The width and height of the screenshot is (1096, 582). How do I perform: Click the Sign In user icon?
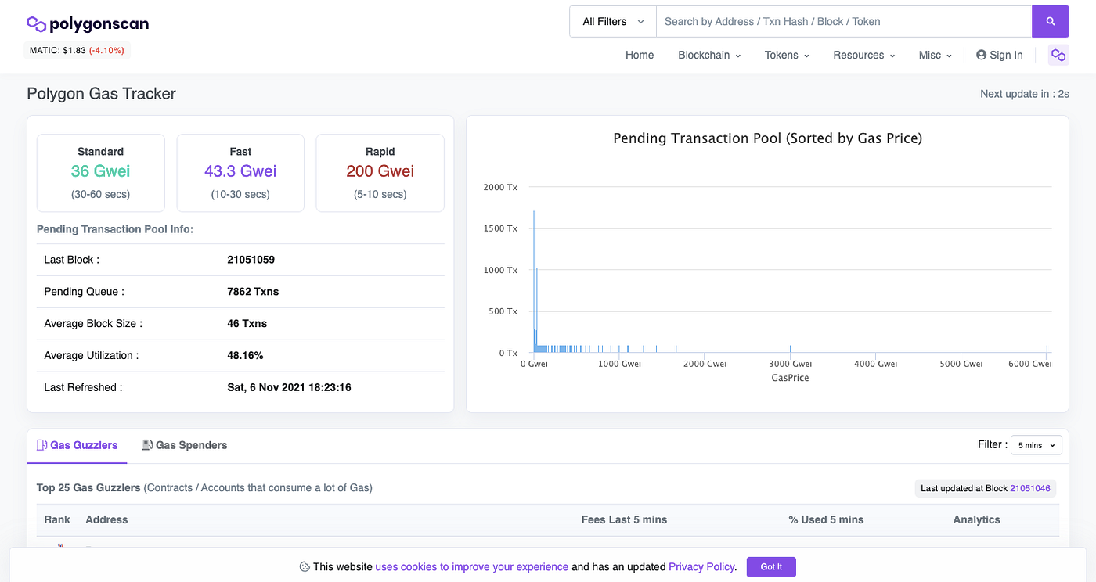(x=981, y=55)
